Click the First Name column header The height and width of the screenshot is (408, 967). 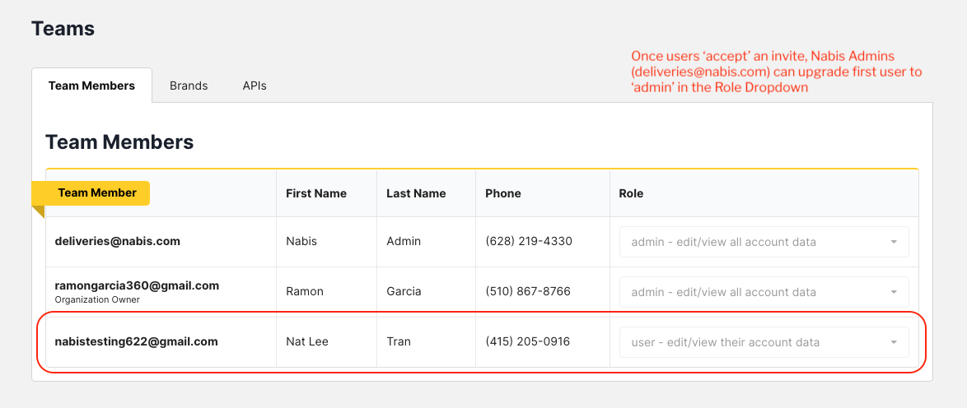316,193
